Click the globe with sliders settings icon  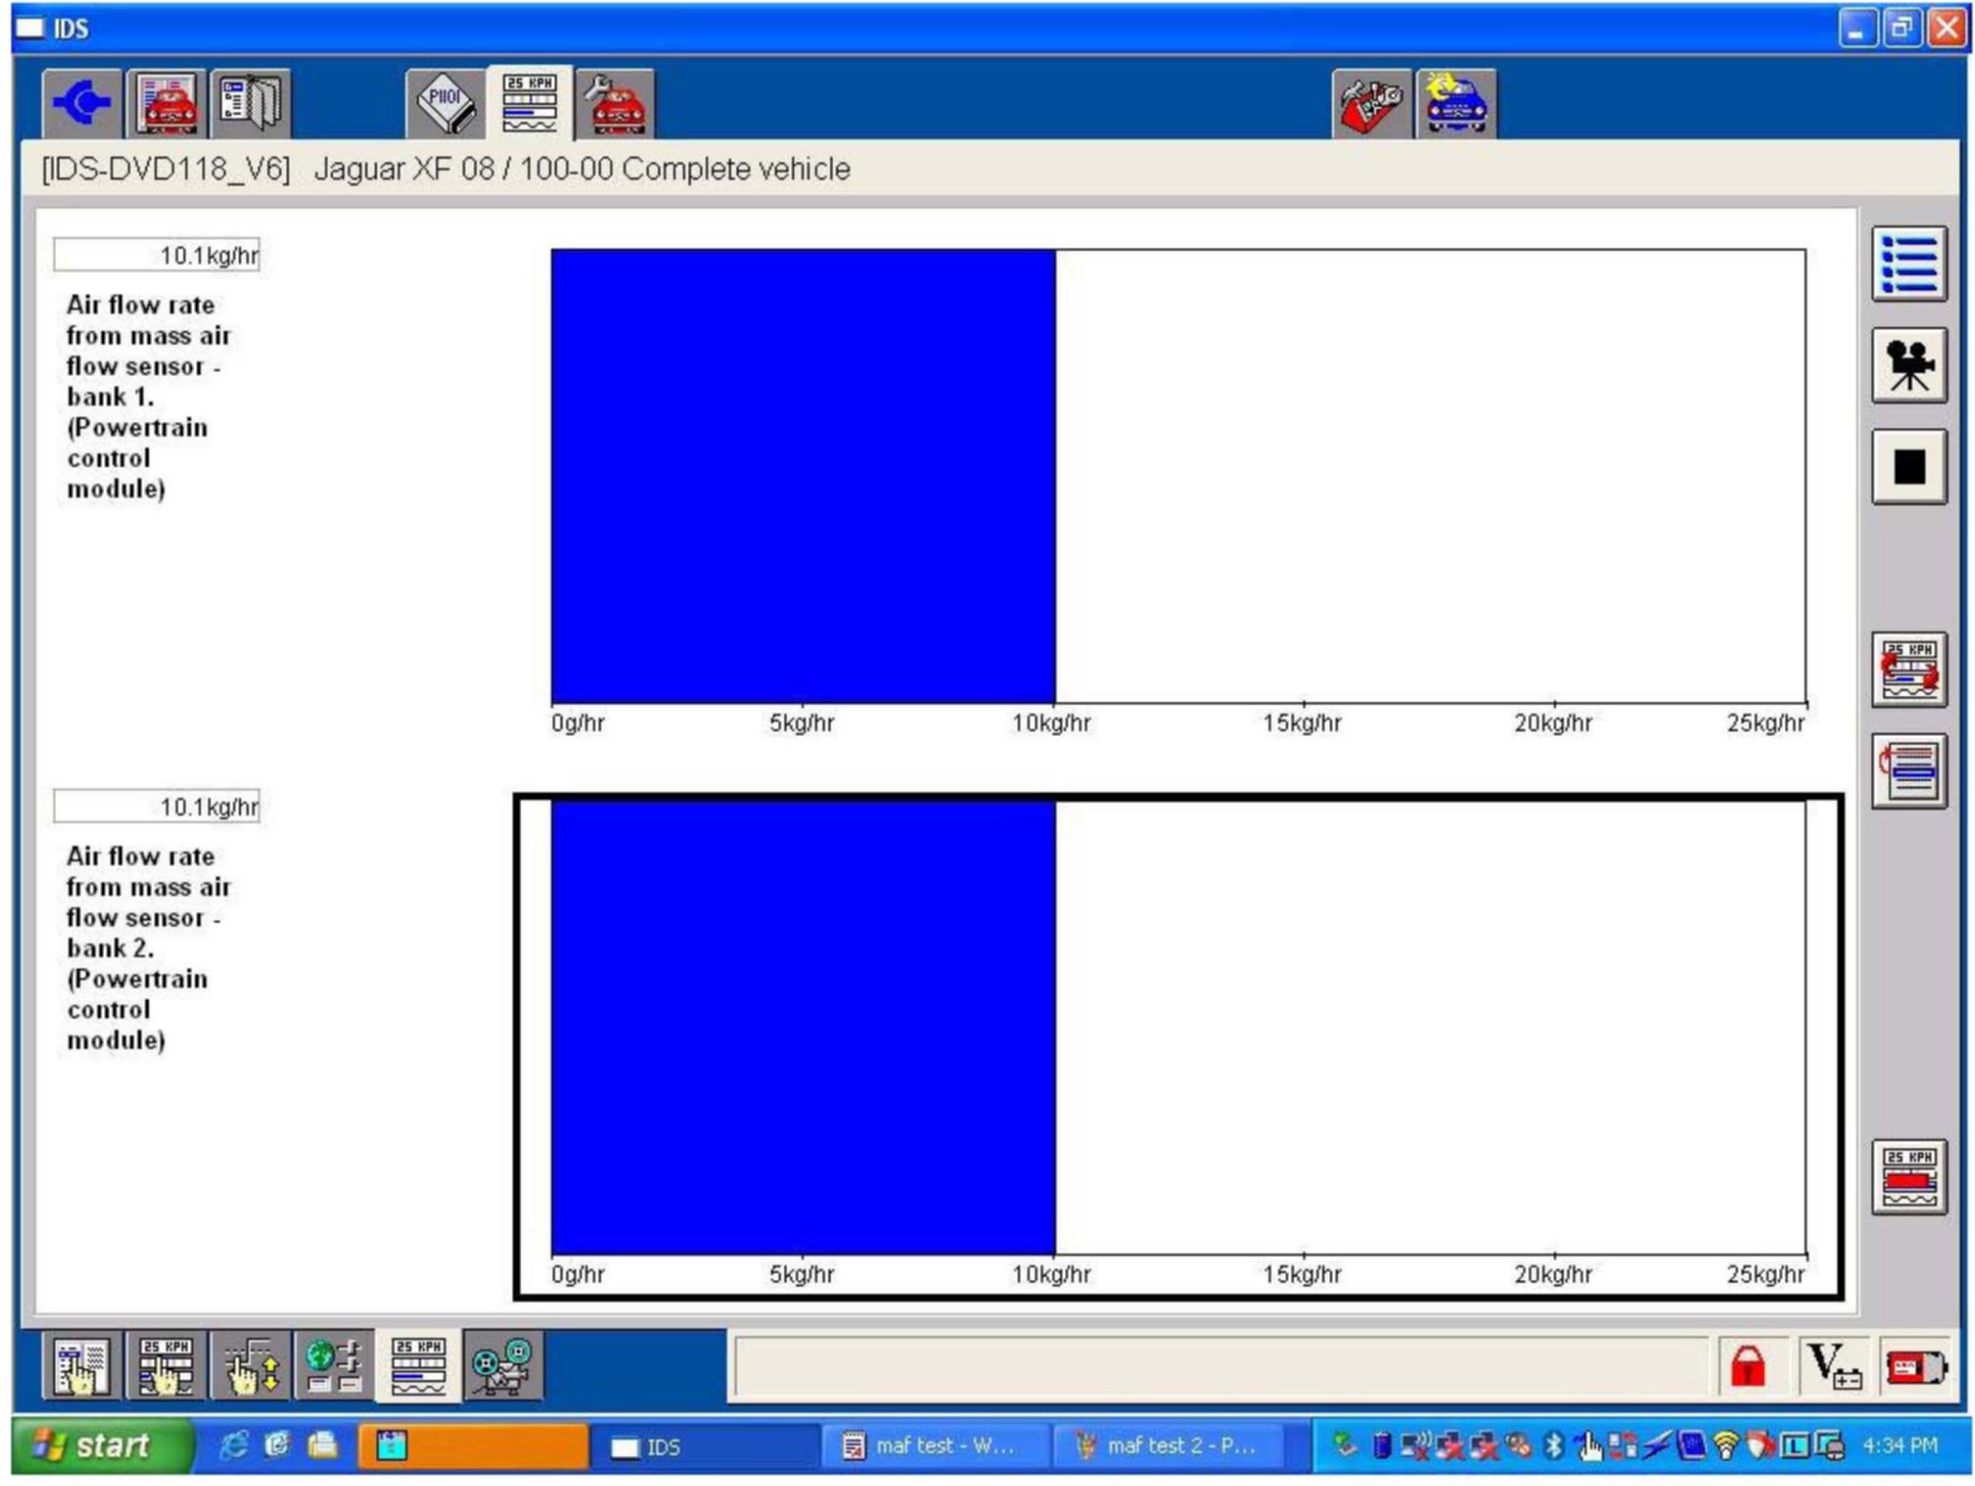334,1366
